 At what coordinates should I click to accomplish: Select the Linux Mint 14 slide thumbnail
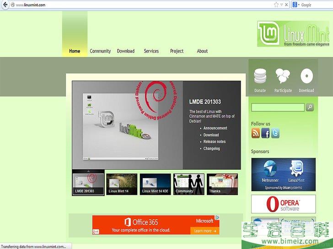point(122,184)
